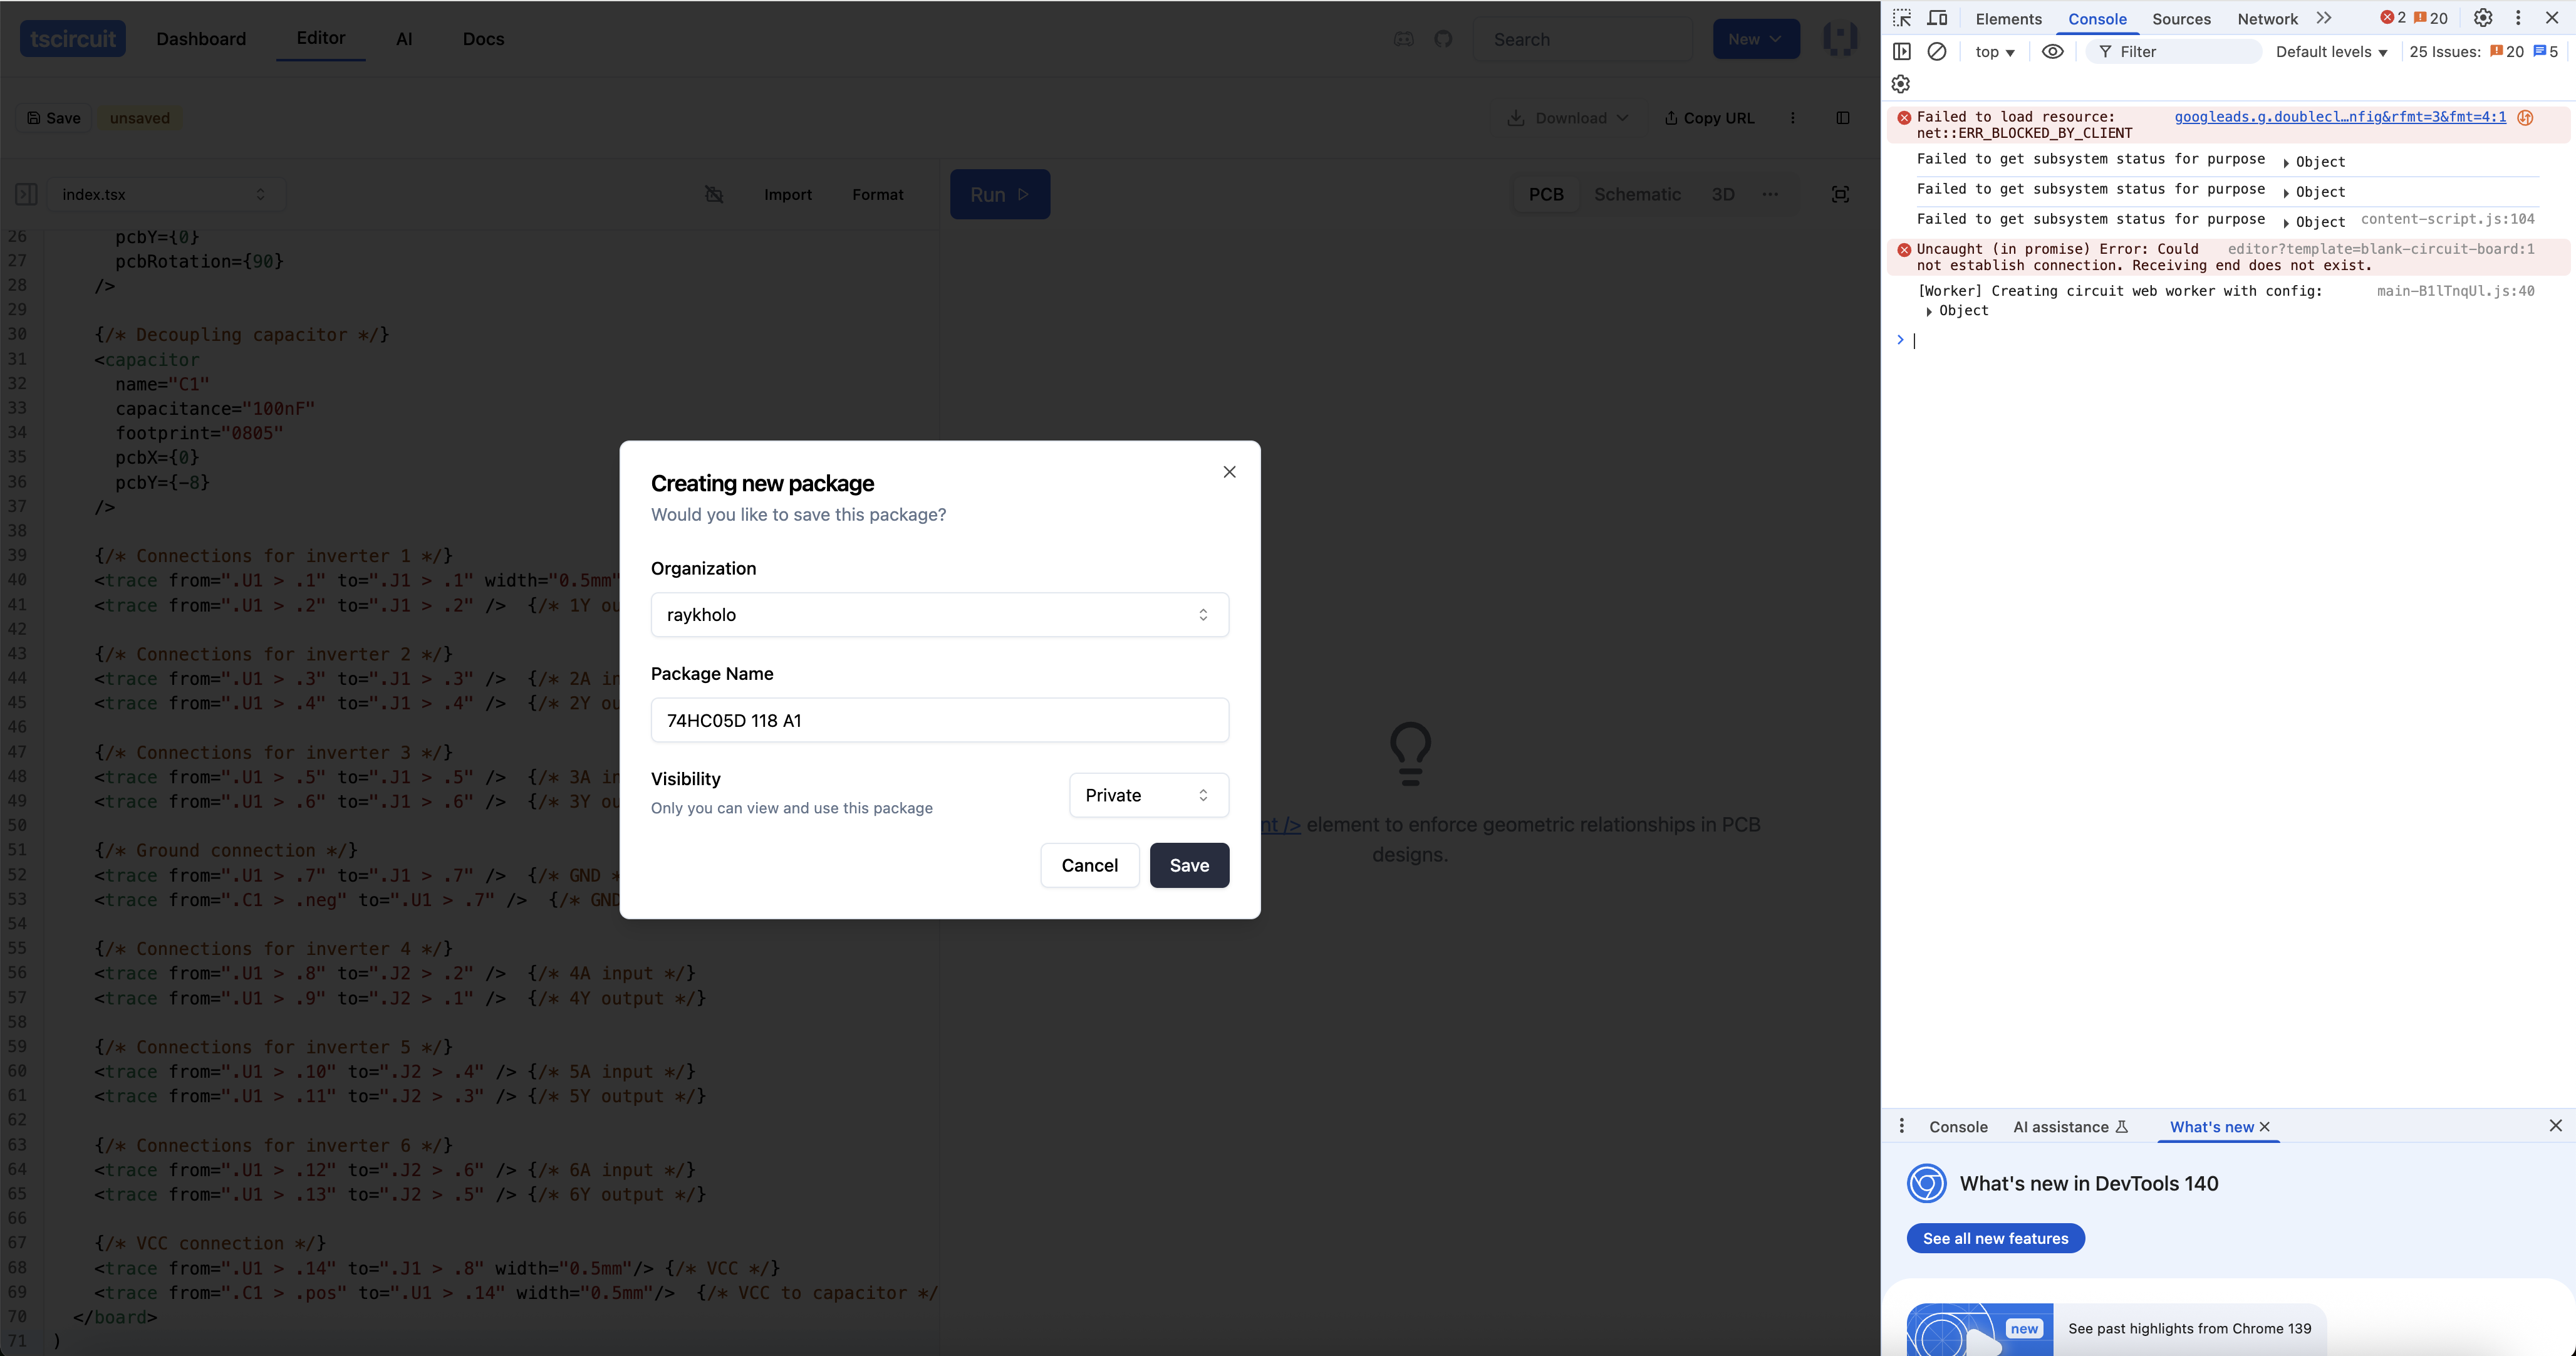Open the DevTools three-dot customize menu
The width and height of the screenshot is (2576, 1356).
[2518, 18]
